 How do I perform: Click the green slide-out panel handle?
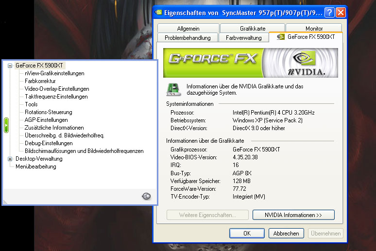tap(6, 125)
